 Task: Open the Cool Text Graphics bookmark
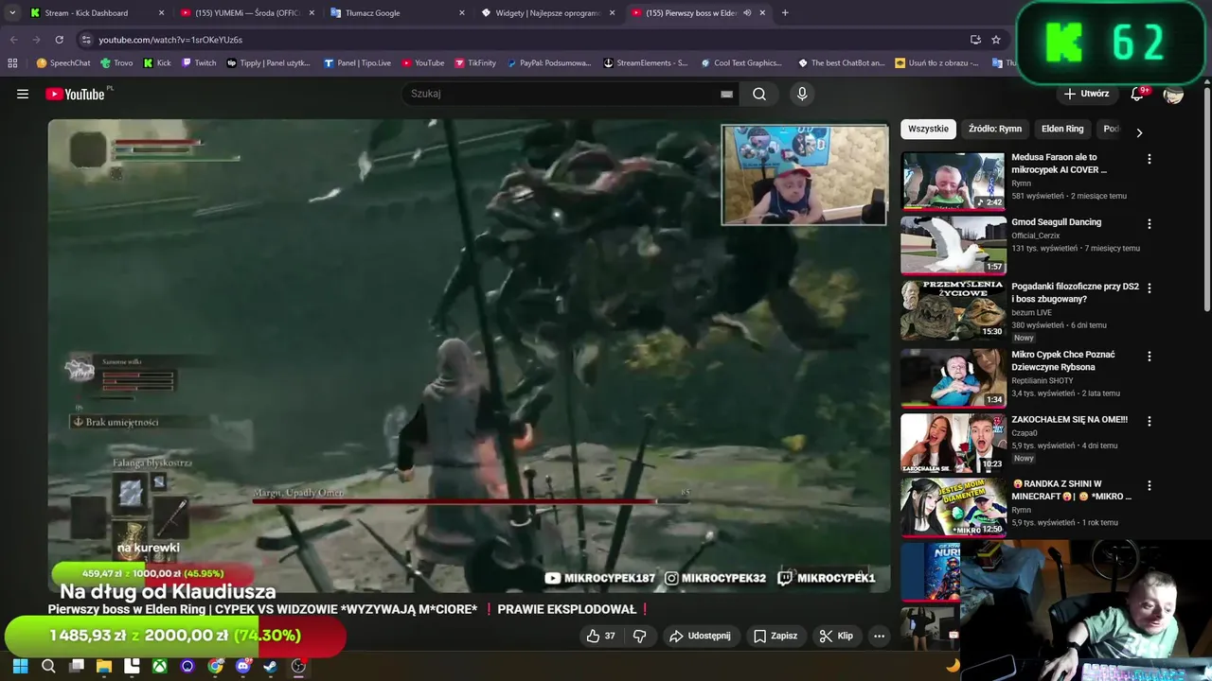(x=741, y=63)
